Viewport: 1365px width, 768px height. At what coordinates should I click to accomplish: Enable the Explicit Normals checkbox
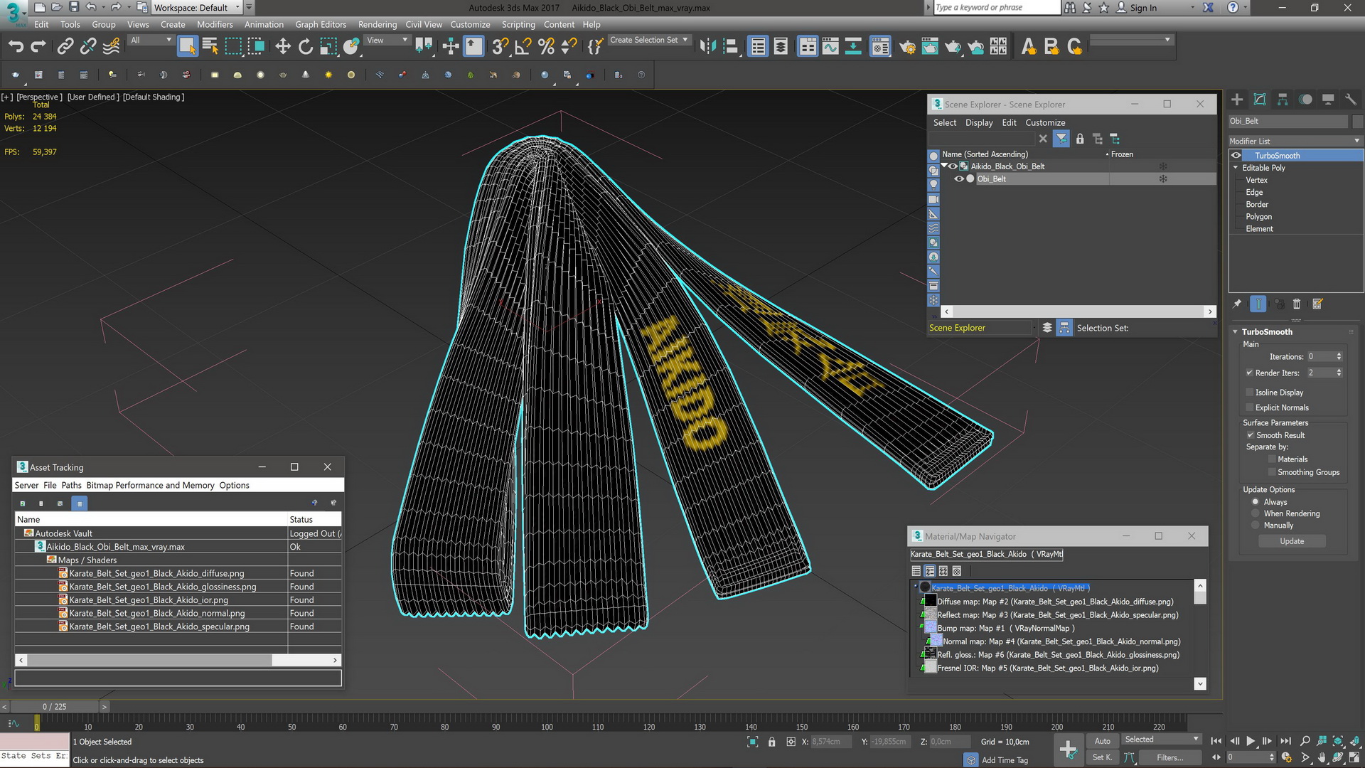pyautogui.click(x=1249, y=407)
